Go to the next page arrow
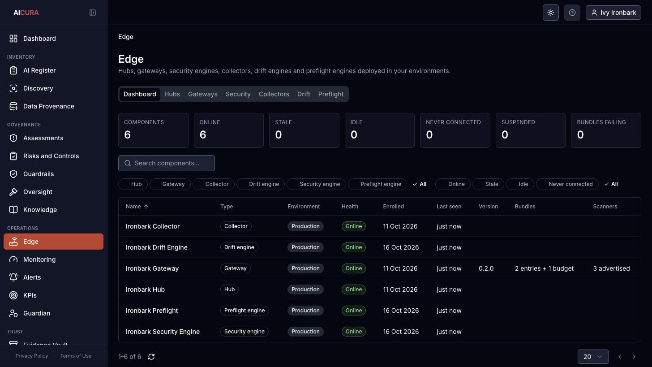 coord(634,357)
